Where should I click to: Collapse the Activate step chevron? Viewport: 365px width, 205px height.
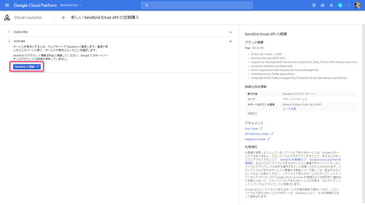(x=231, y=41)
